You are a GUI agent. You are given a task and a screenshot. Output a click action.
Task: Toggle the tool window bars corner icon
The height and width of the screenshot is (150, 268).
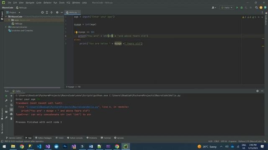click(x=2, y=141)
